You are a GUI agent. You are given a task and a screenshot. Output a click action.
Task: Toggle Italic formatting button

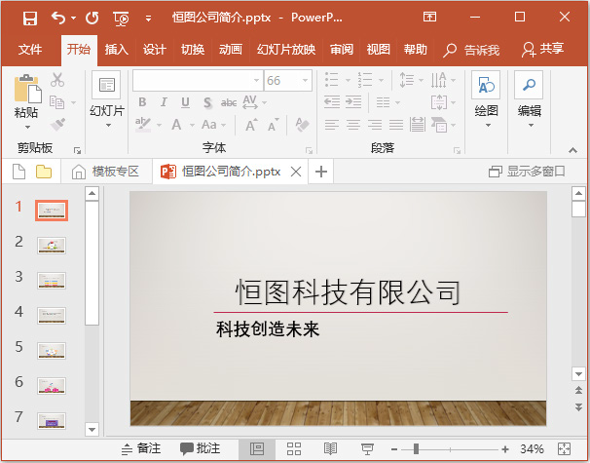click(x=164, y=102)
